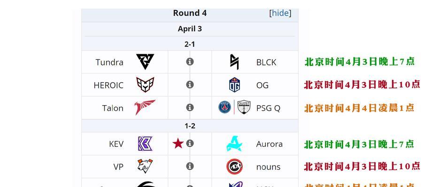Click the Aurora team name

(x=269, y=144)
